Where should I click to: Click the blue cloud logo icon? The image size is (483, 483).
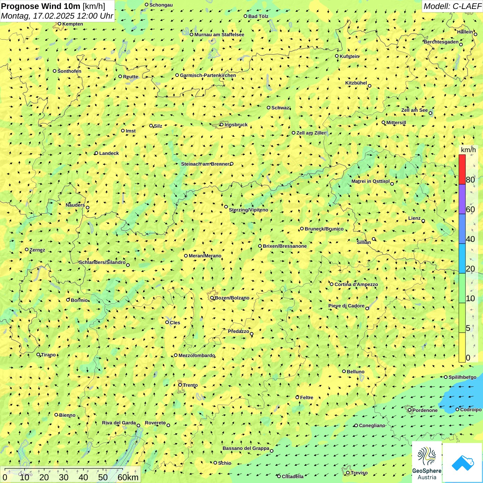point(463,463)
